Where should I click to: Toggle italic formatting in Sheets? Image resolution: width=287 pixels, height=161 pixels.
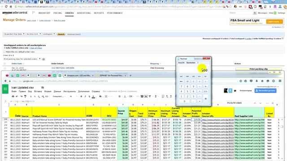[x=85, y=97]
